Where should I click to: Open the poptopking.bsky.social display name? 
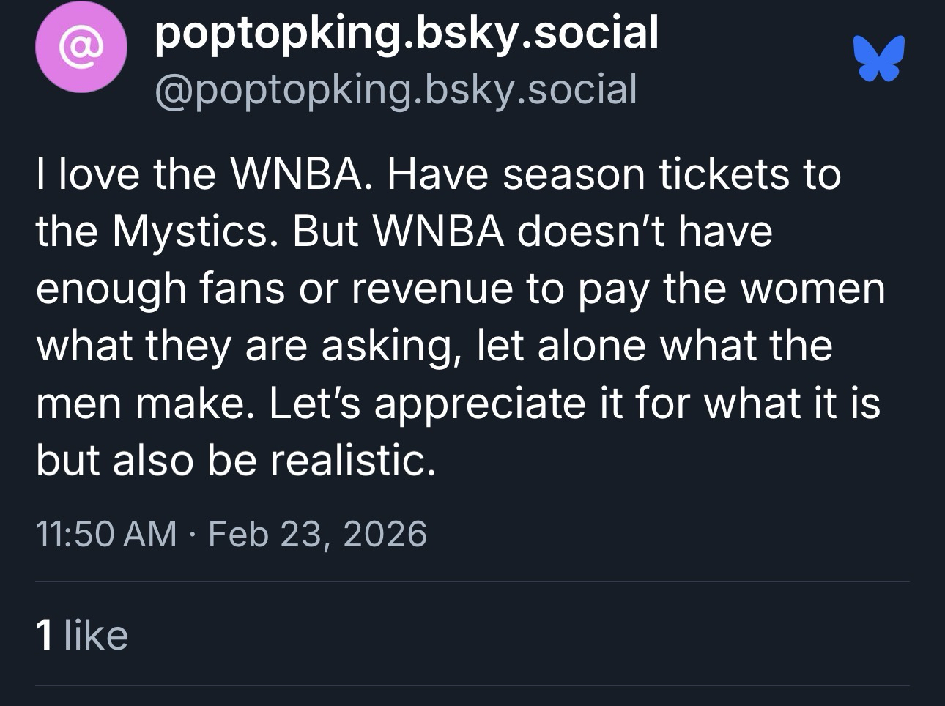coord(407,33)
